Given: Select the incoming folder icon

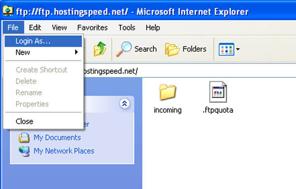Looking at the screenshot, I should pyautogui.click(x=167, y=92).
